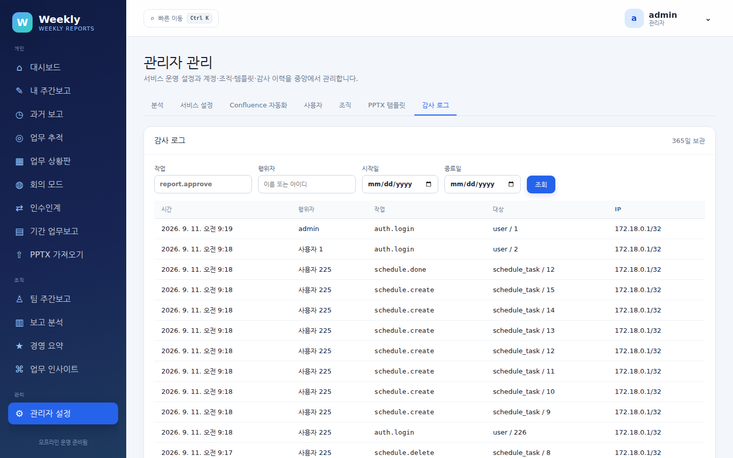Click the 회의 모드 icon

pos(19,185)
